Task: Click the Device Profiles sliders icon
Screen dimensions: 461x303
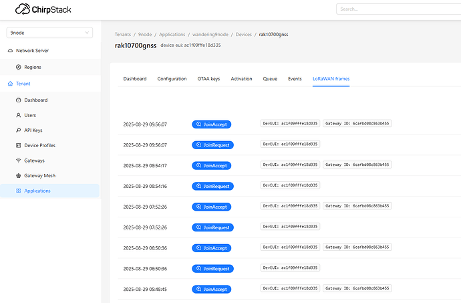Action: pos(18,145)
